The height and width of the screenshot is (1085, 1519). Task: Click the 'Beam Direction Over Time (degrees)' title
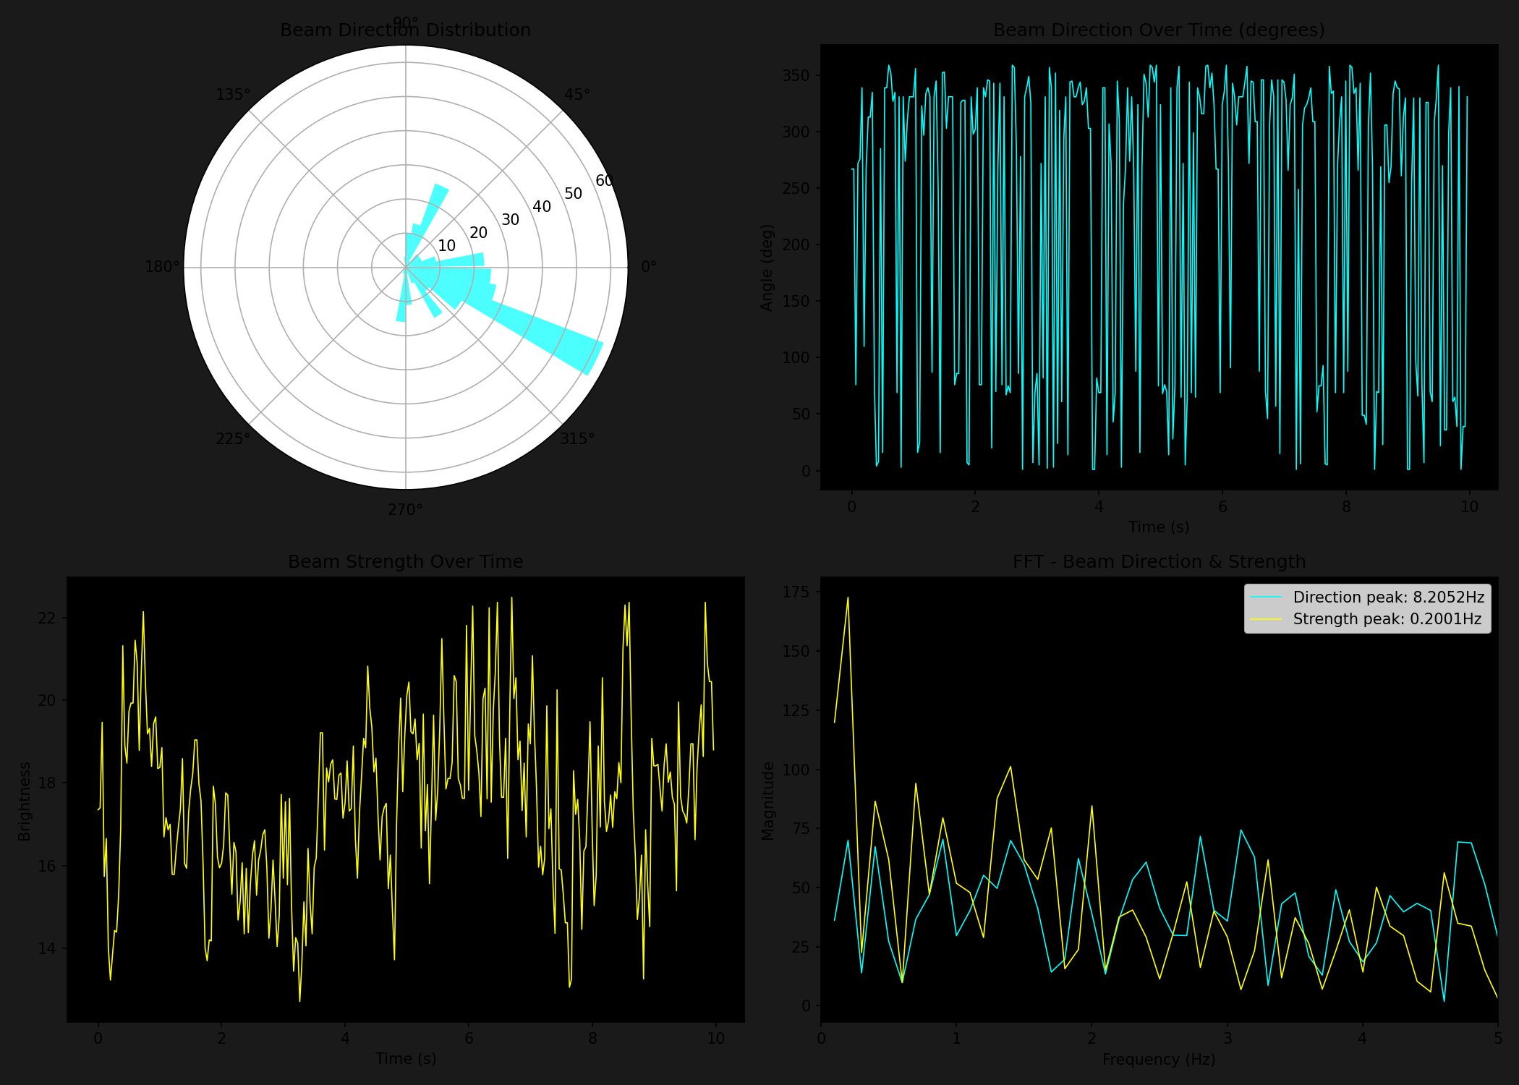[x=1159, y=30]
